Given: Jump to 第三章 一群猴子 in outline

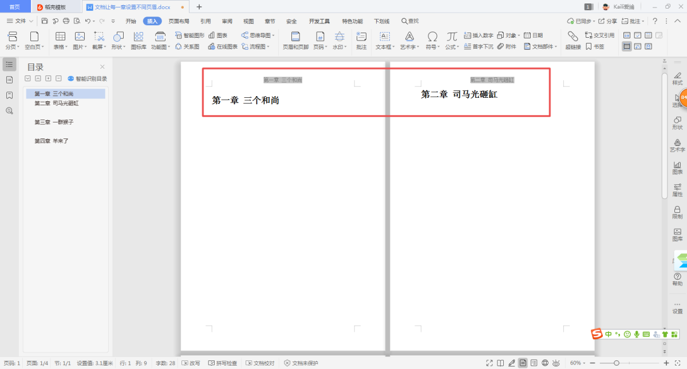Looking at the screenshot, I should tap(54, 122).
